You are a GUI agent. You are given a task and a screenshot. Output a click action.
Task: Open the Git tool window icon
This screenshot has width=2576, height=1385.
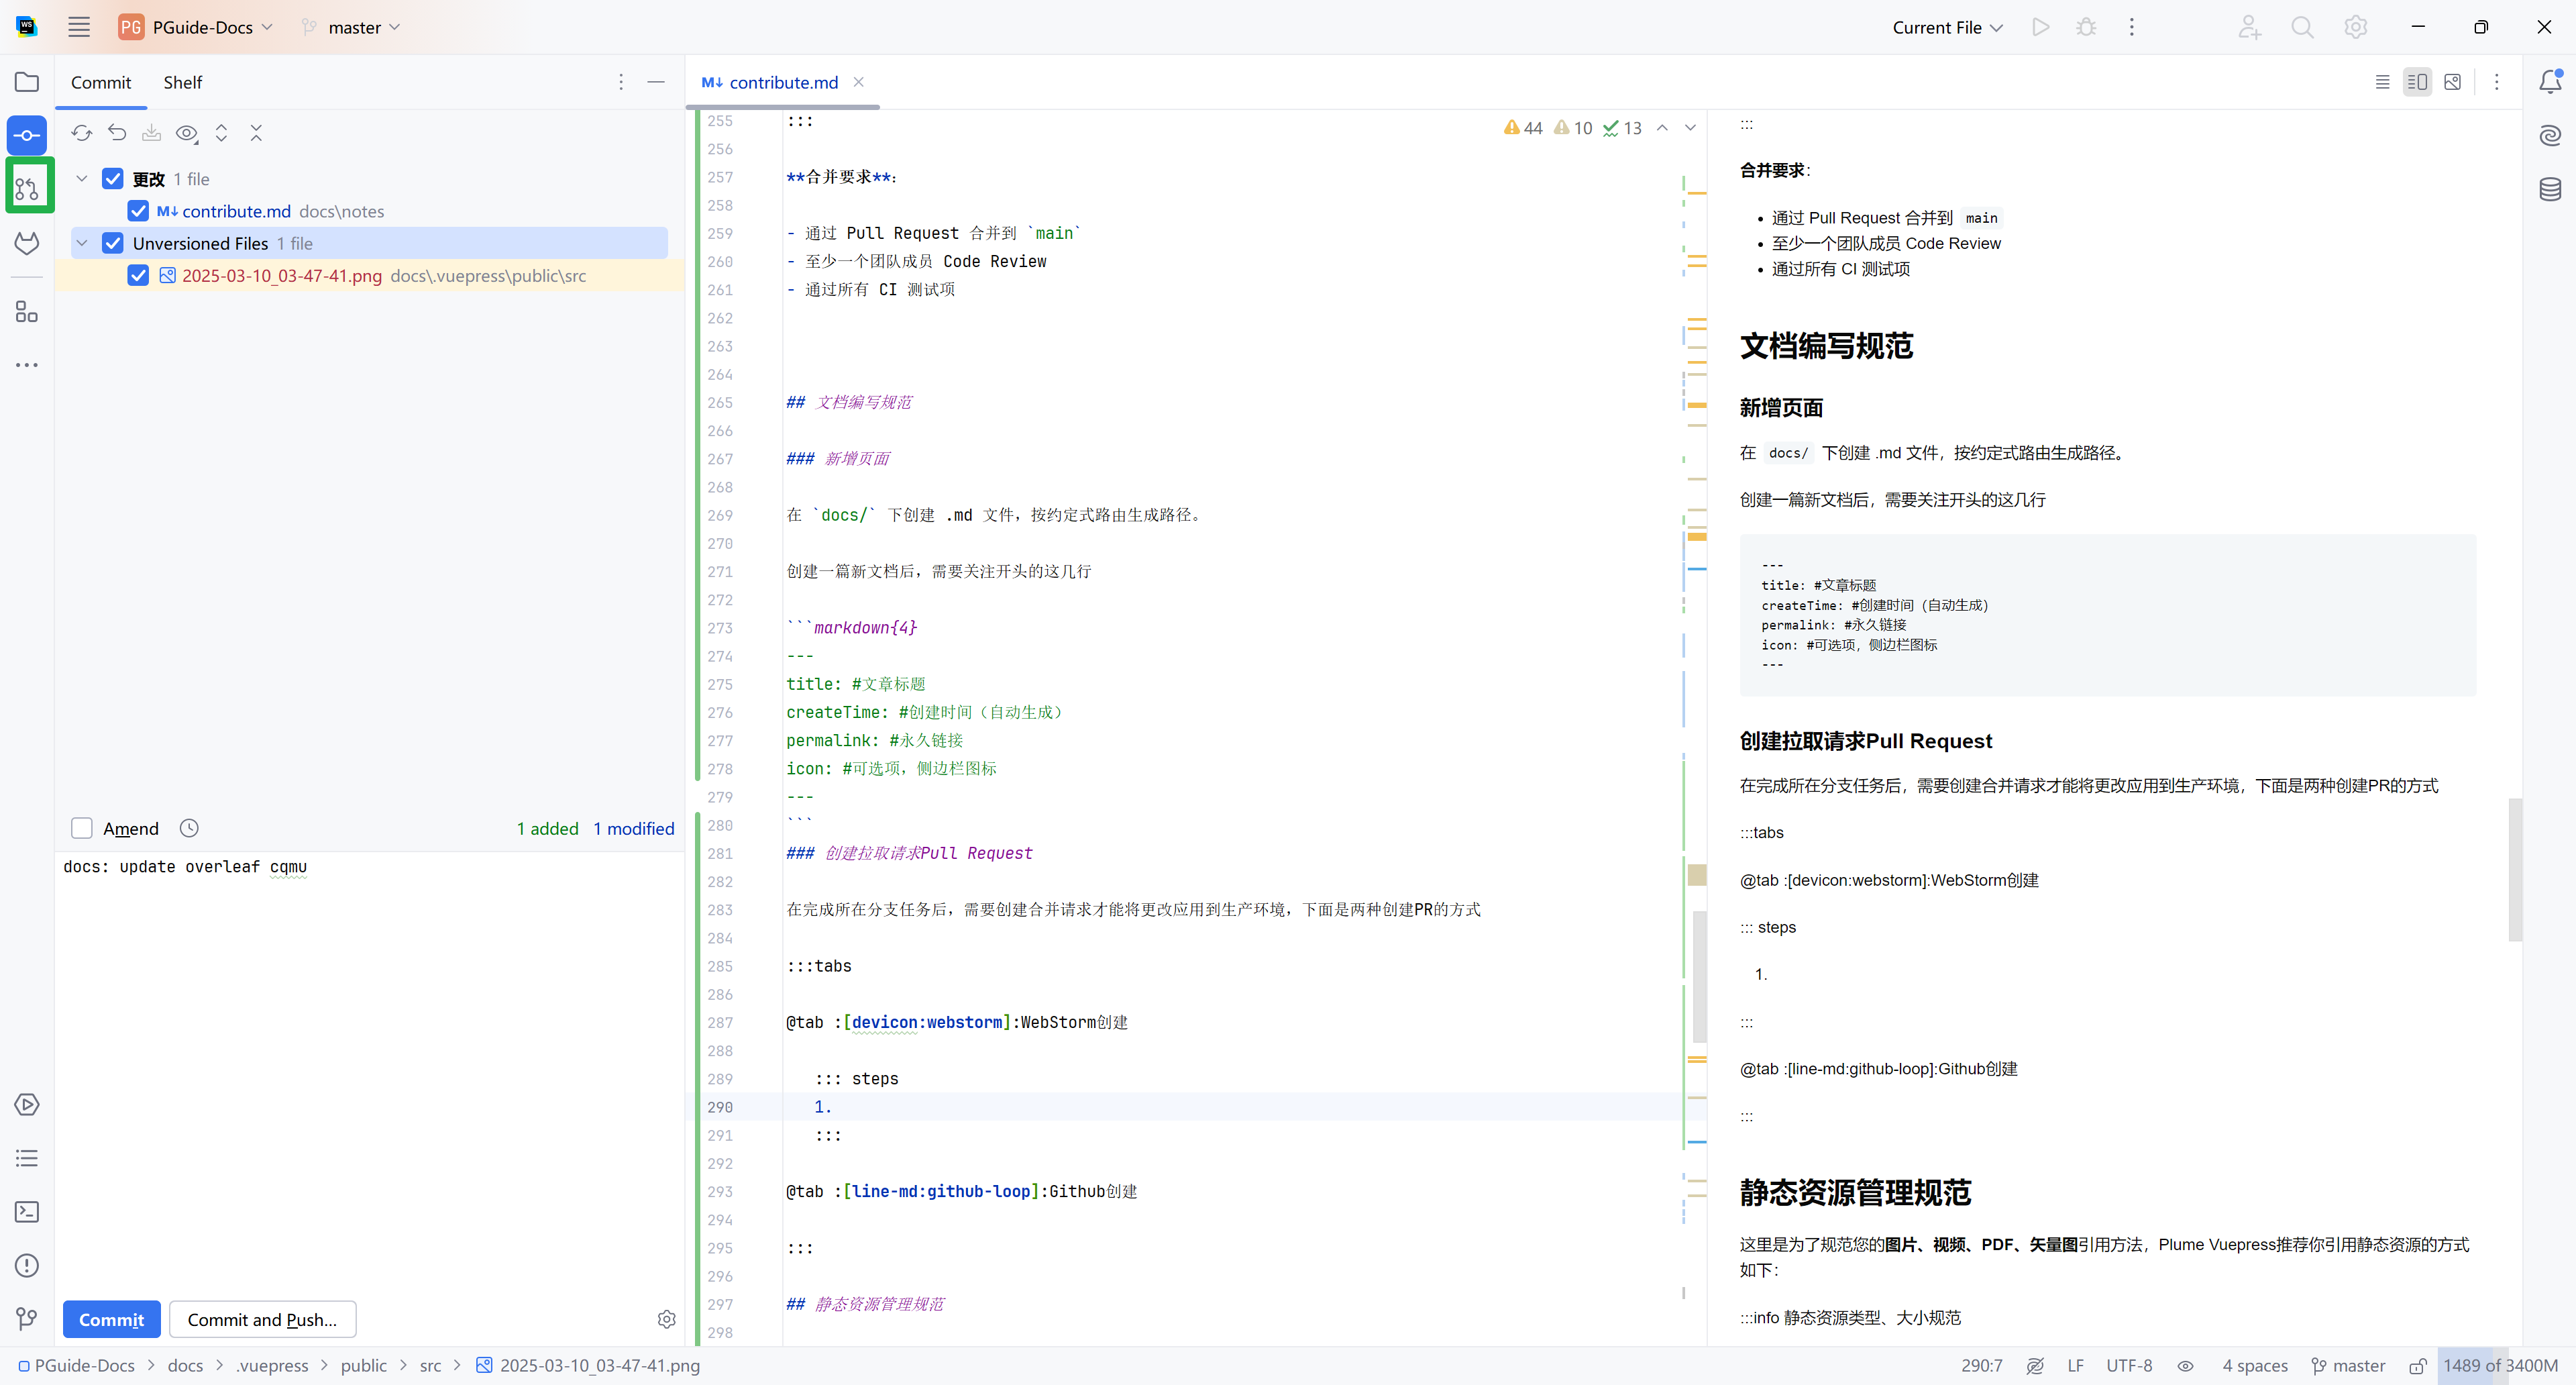[27, 1319]
